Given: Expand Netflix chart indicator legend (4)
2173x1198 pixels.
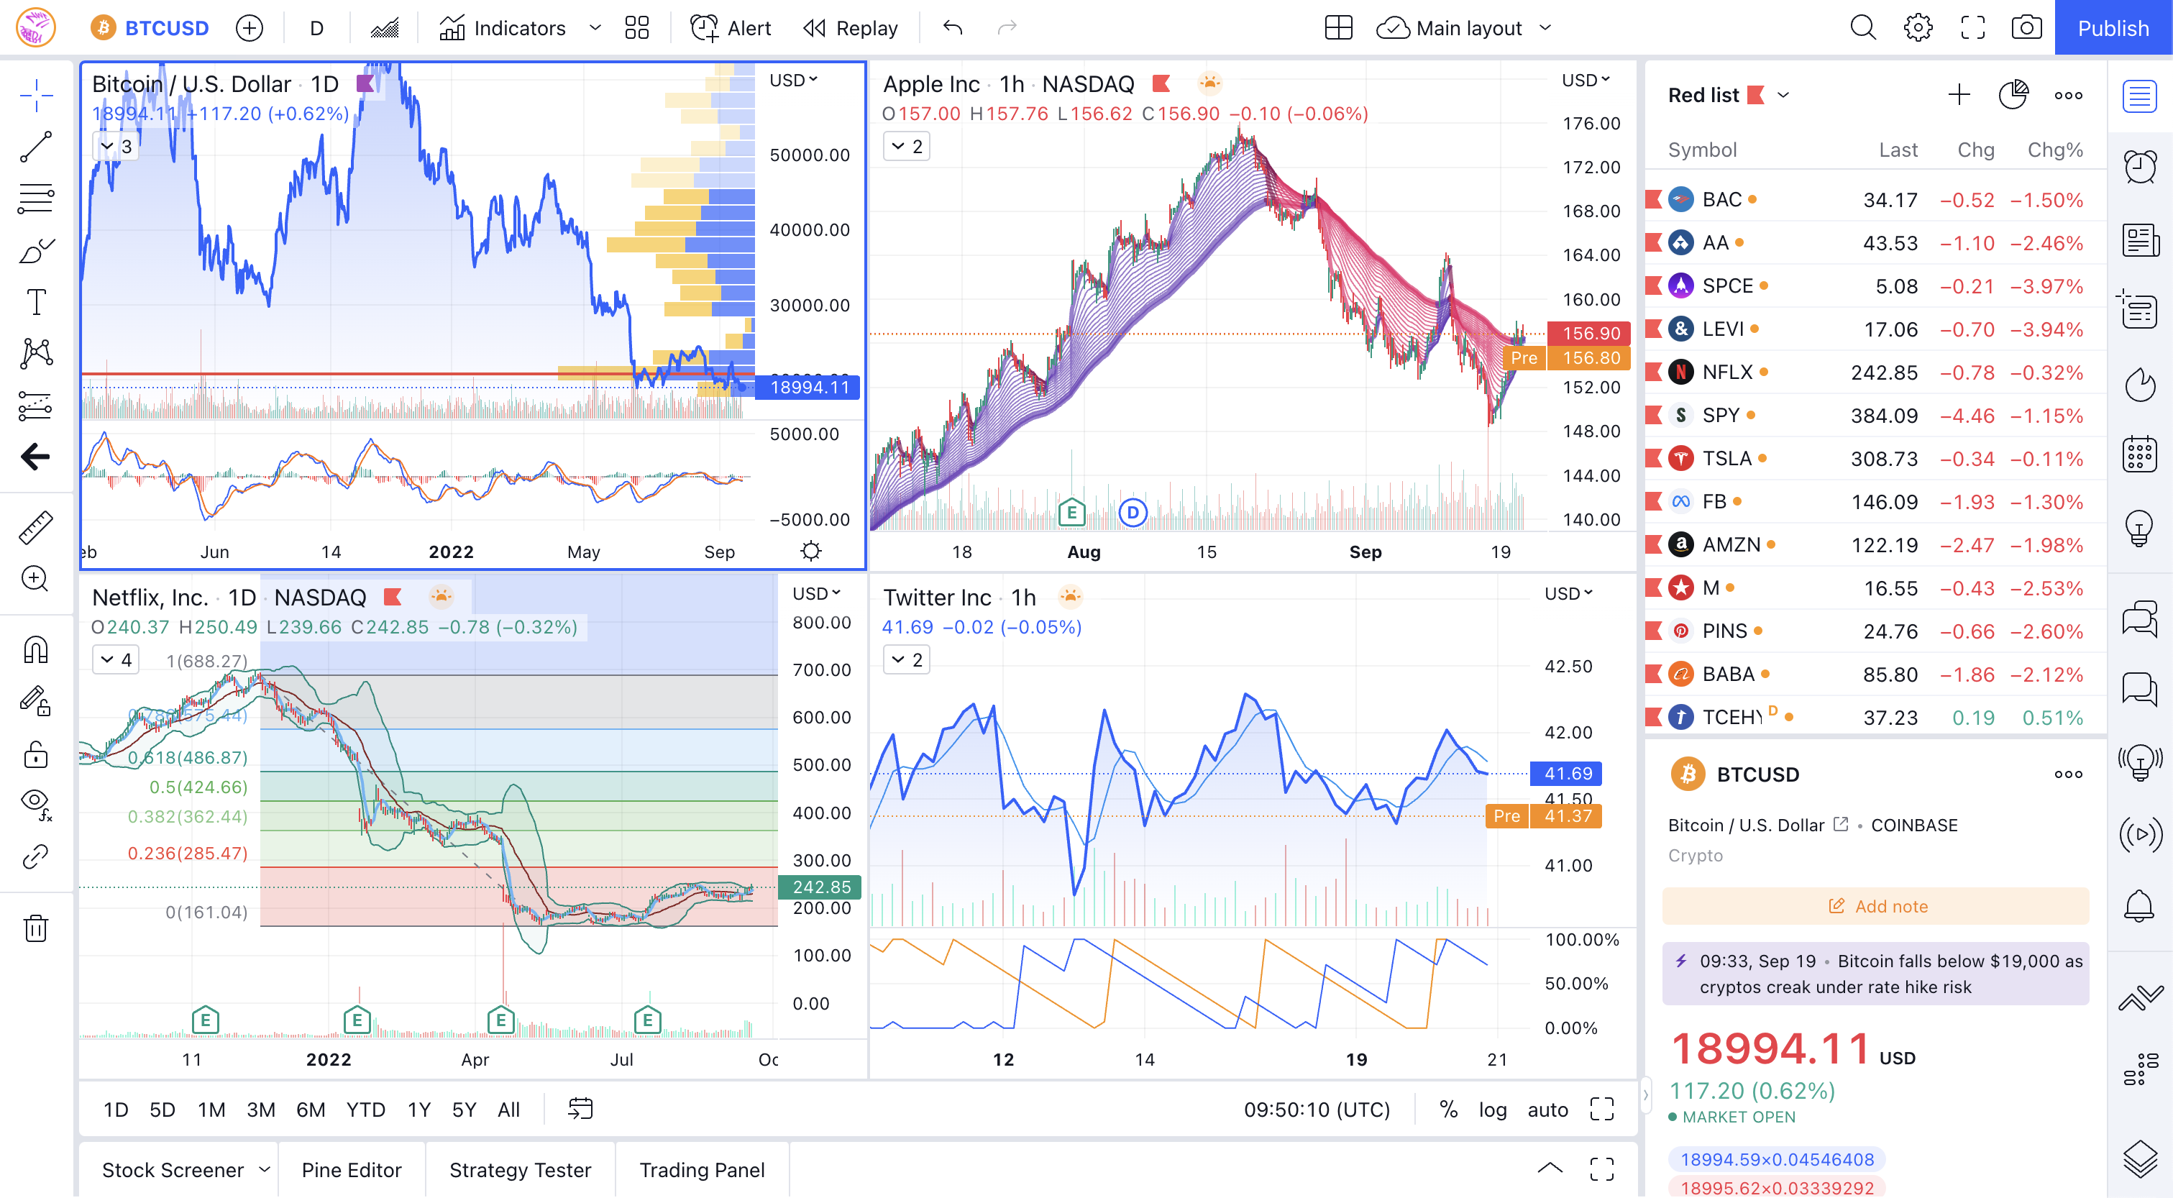Looking at the screenshot, I should [116, 659].
